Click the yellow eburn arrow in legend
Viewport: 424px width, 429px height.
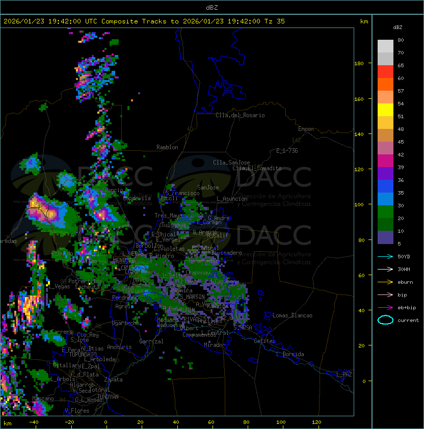(x=385, y=282)
